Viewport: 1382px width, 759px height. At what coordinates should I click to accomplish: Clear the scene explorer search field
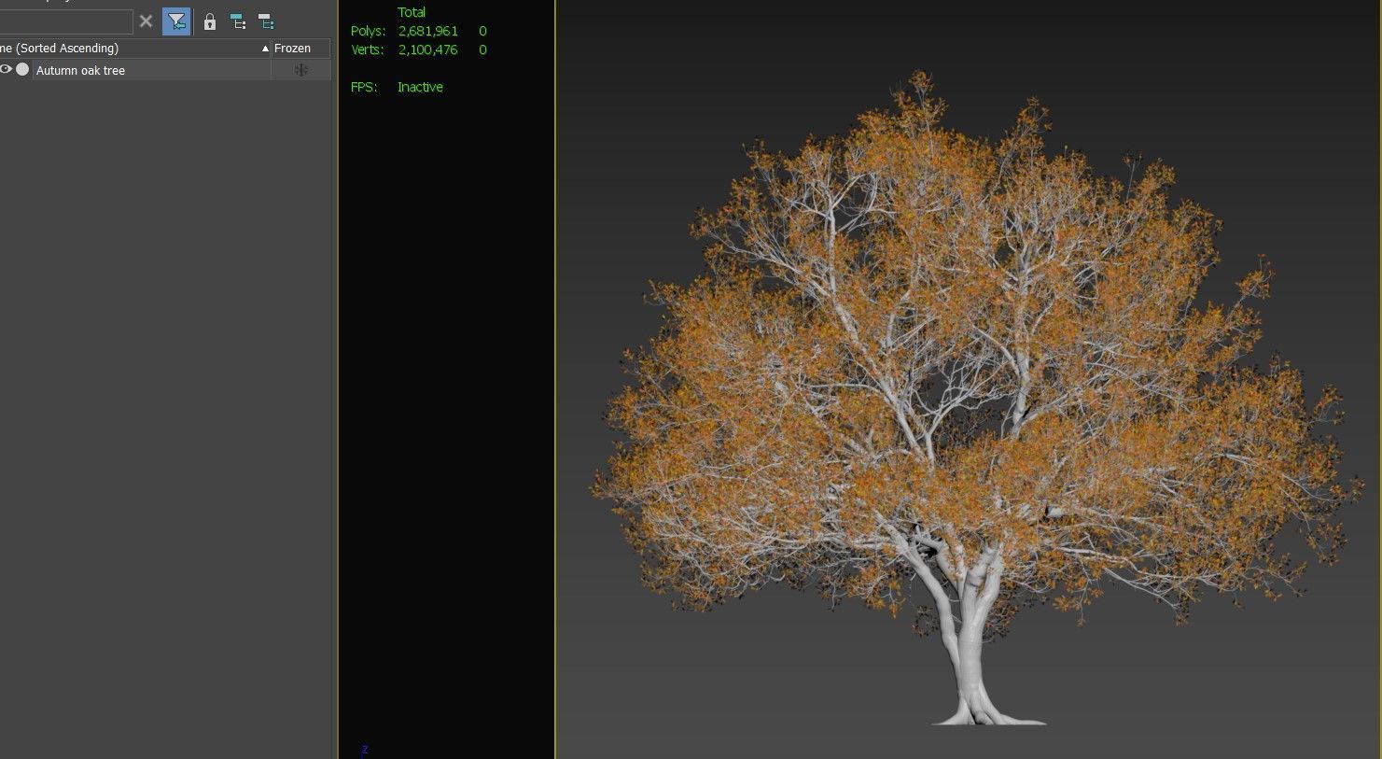coord(146,21)
